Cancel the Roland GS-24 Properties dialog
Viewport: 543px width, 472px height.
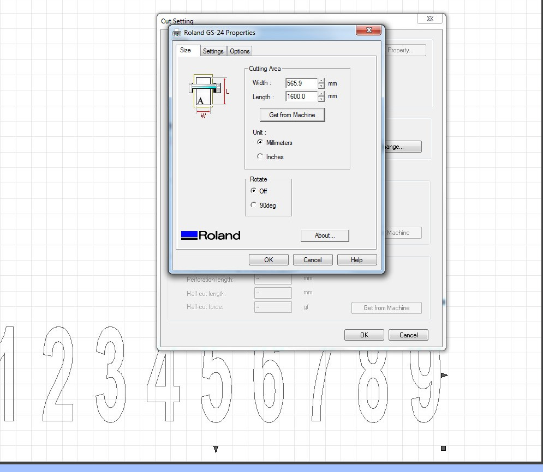313,259
